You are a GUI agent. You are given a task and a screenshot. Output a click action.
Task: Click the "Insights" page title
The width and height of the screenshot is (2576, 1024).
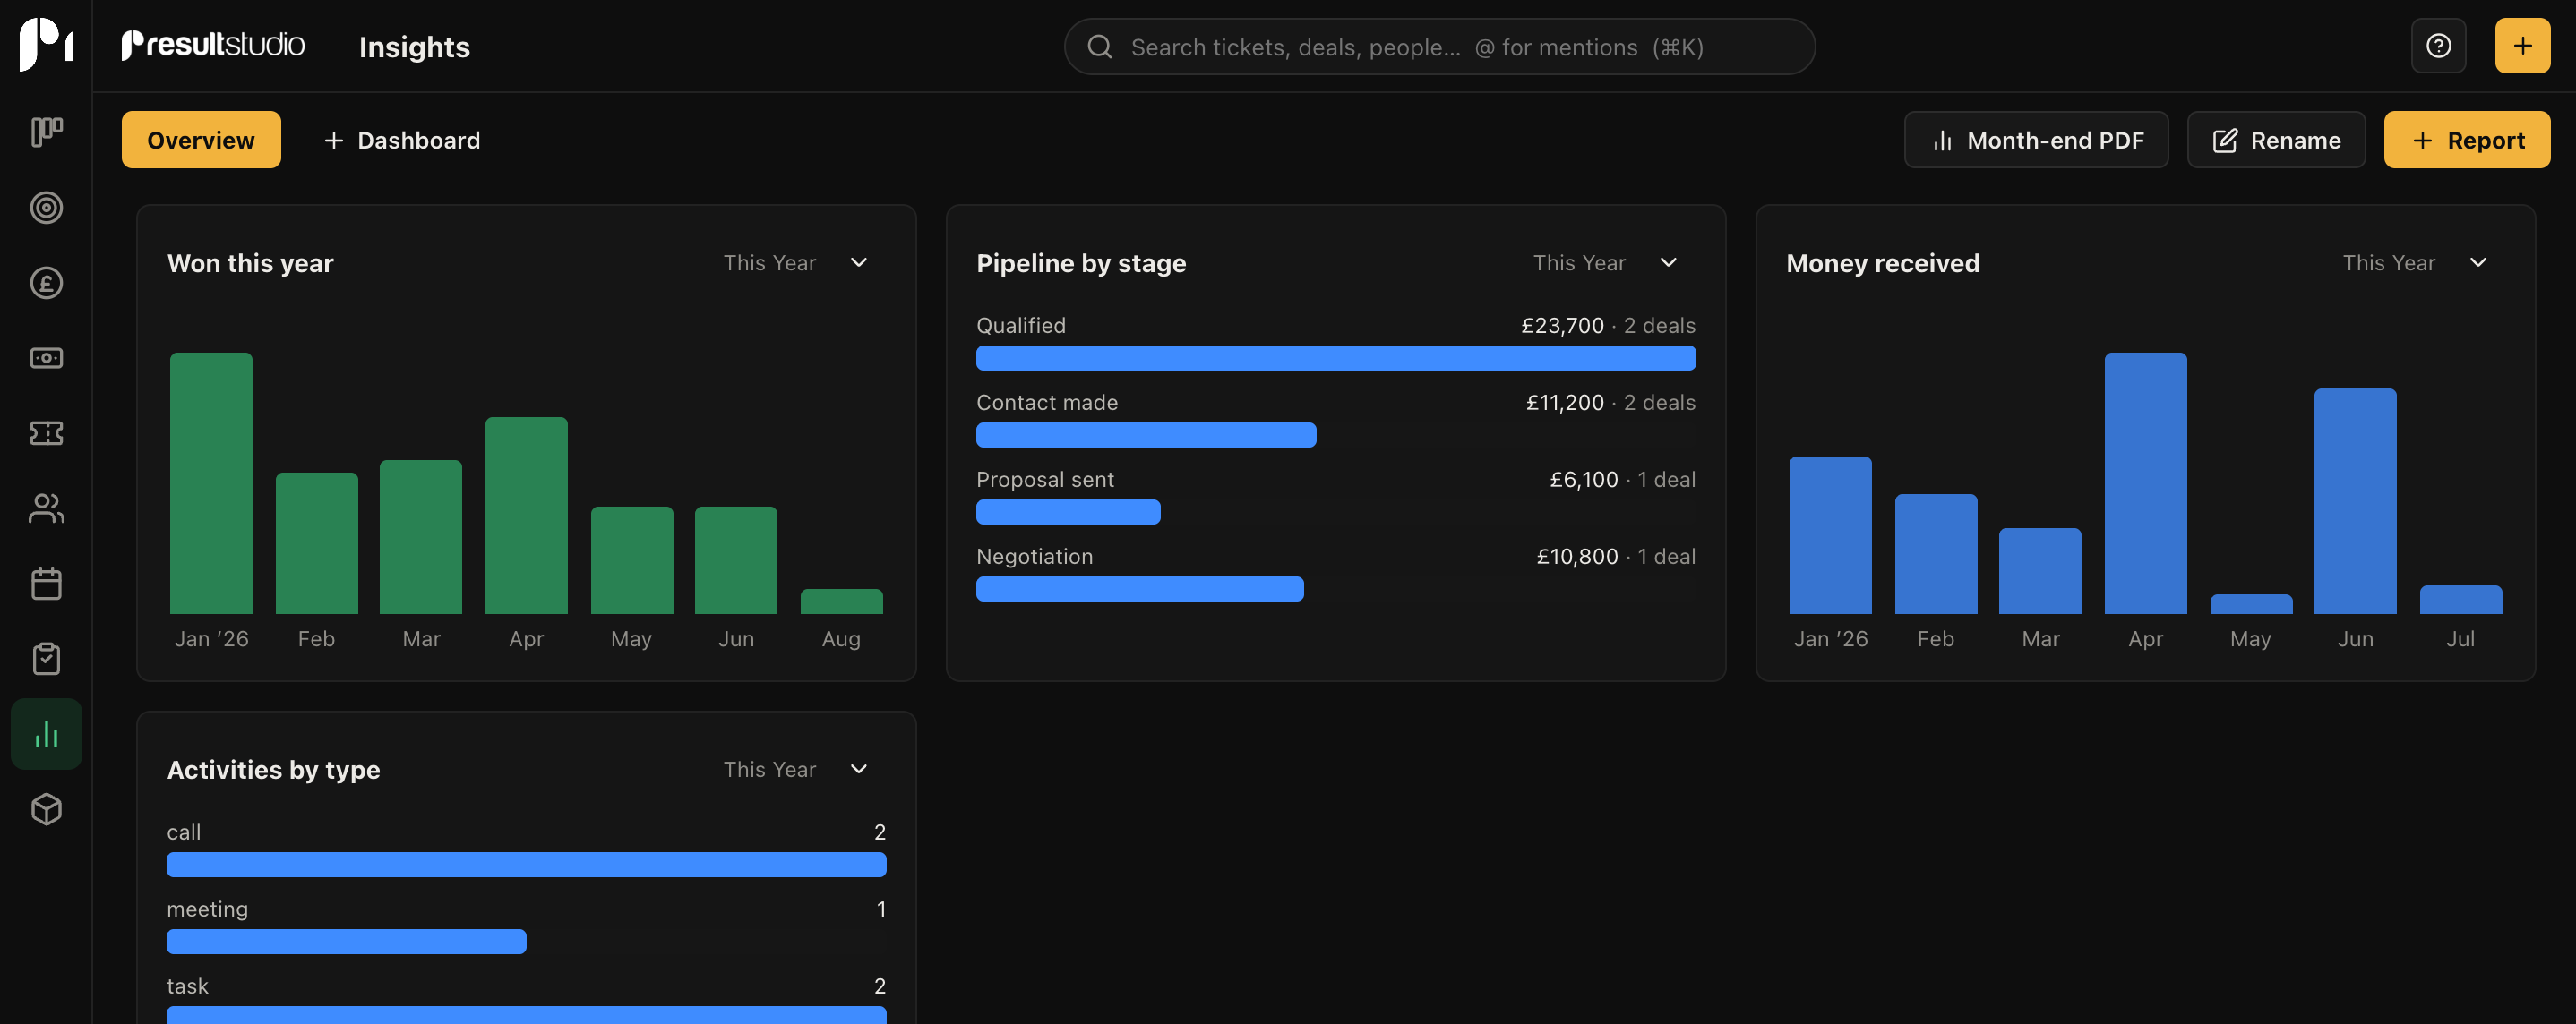pos(414,47)
